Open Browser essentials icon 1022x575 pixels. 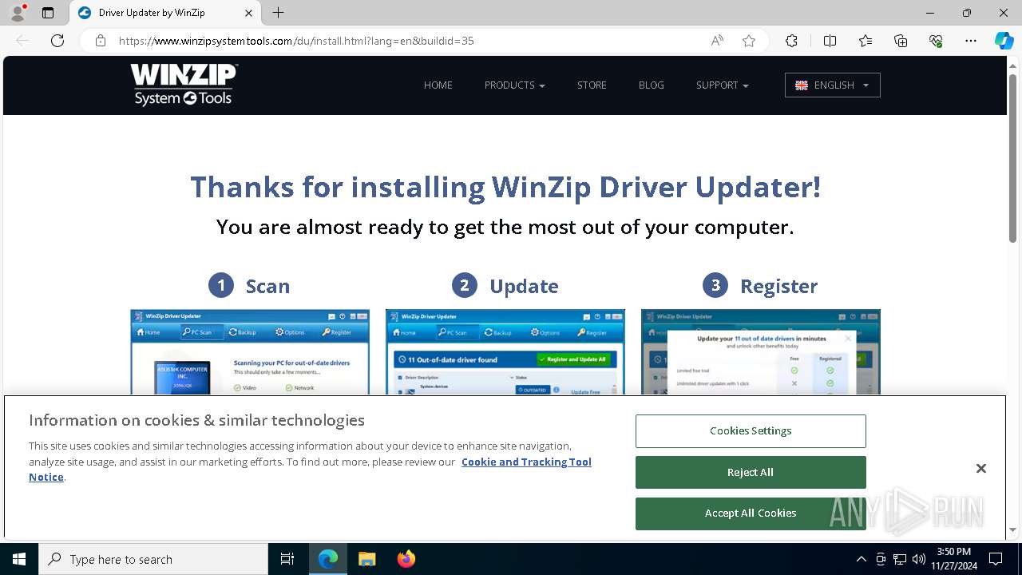936,41
